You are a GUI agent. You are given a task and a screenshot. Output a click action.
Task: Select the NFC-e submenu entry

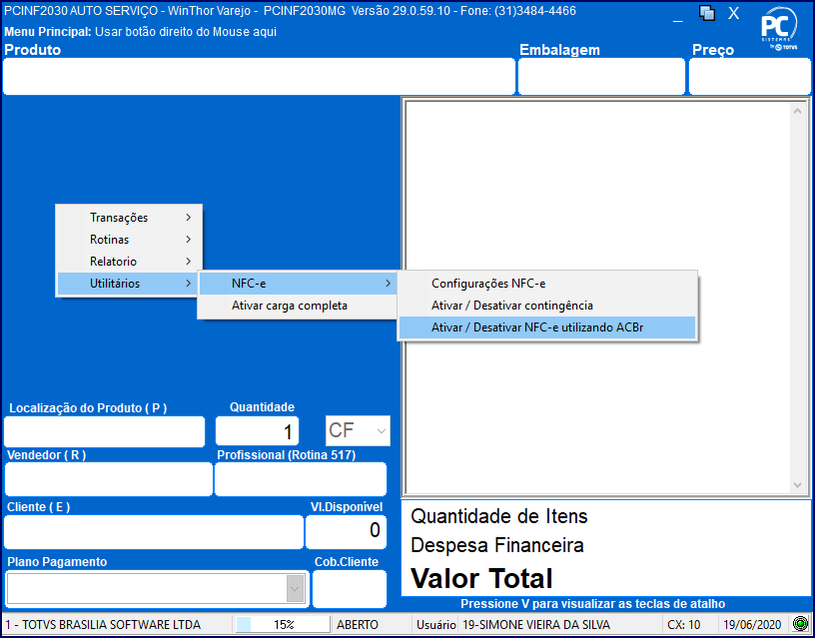click(298, 284)
